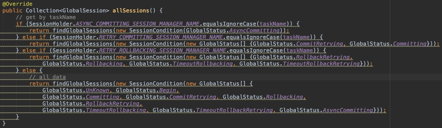The image size is (442, 128).
Task: Click findGlobalSessions call below the all data comment
Action: click(x=82, y=84)
